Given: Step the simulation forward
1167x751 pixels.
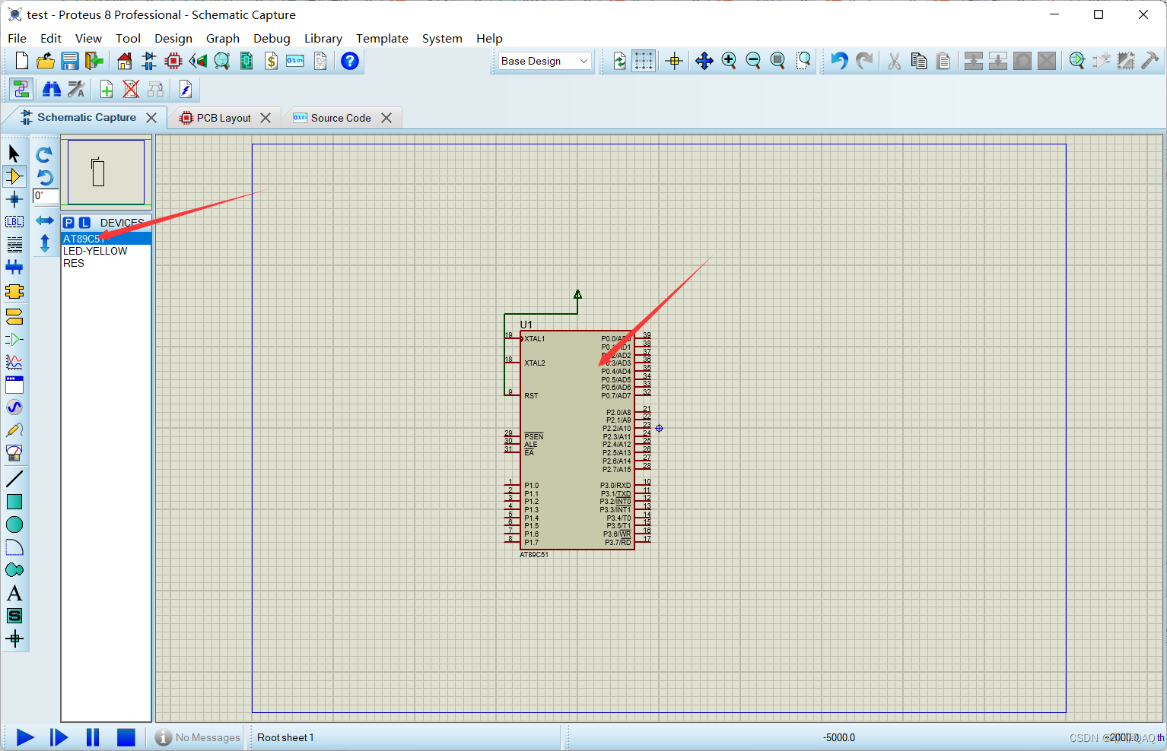Looking at the screenshot, I should click(59, 737).
